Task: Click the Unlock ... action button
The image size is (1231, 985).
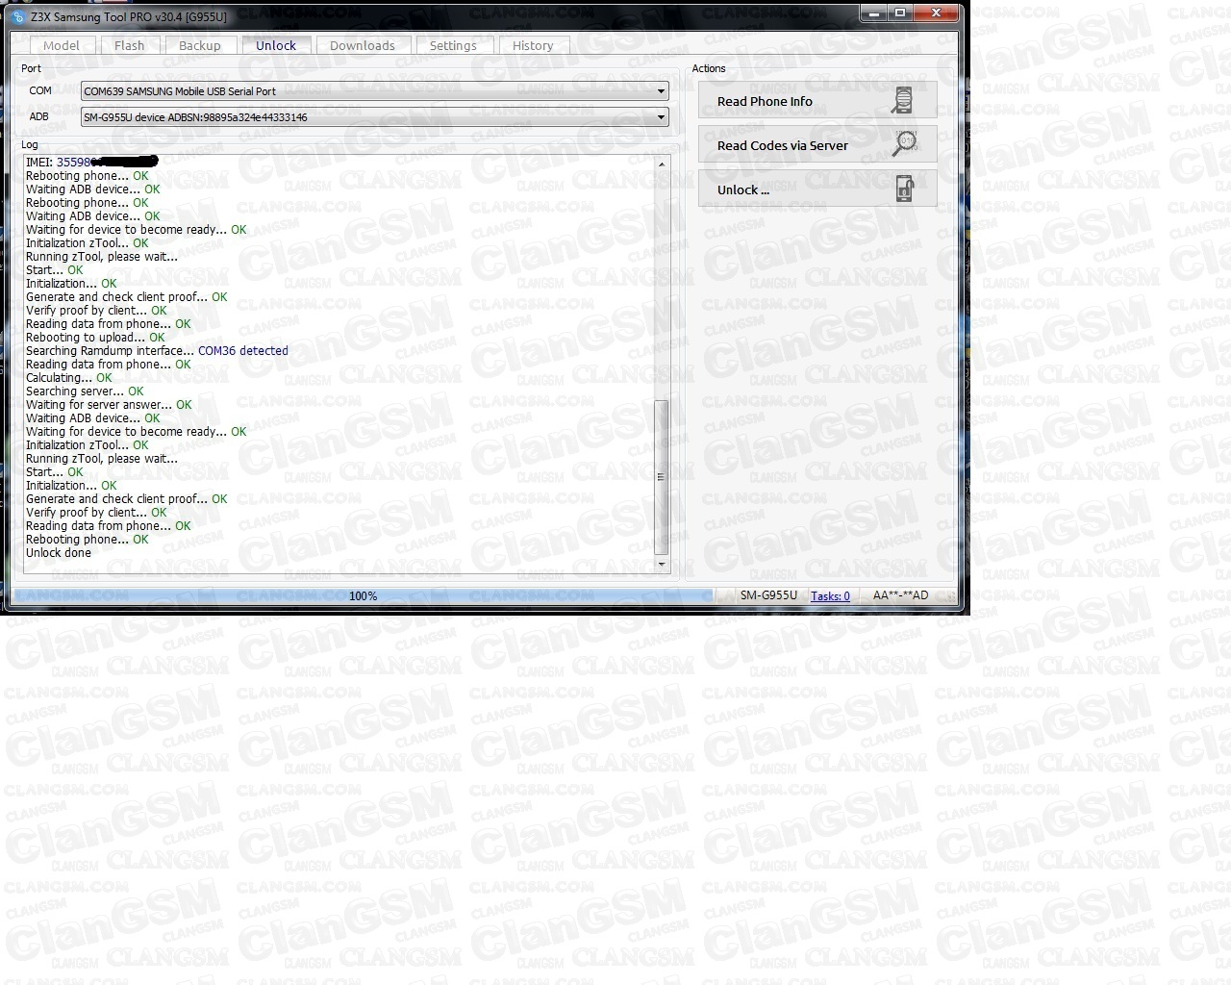Action: pyautogui.click(x=817, y=189)
